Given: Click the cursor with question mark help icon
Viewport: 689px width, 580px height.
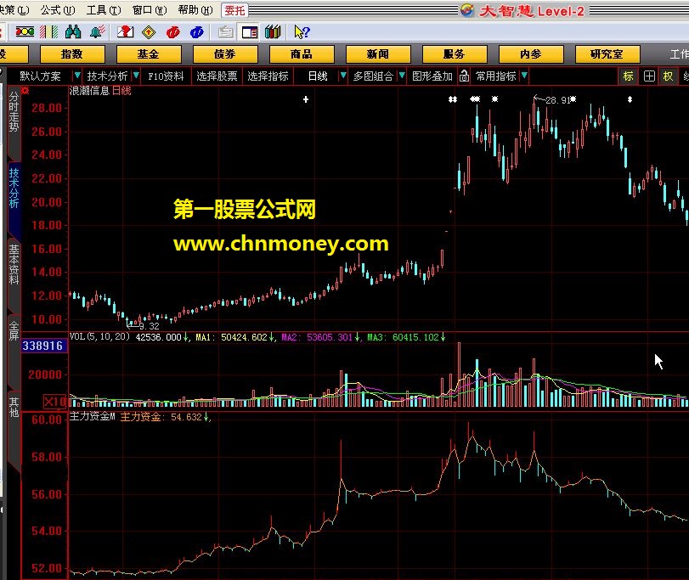Looking at the screenshot, I should point(302,32).
